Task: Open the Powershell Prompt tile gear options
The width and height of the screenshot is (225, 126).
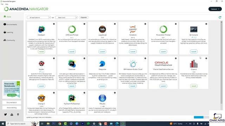Action: point(176,24)
